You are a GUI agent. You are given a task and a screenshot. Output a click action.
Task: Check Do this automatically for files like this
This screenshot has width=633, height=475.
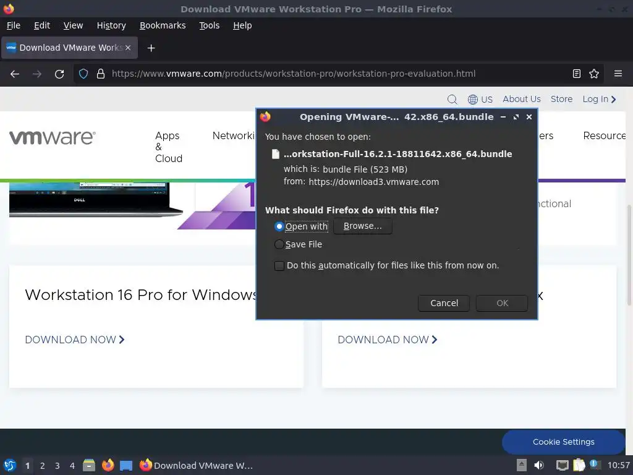tap(279, 266)
